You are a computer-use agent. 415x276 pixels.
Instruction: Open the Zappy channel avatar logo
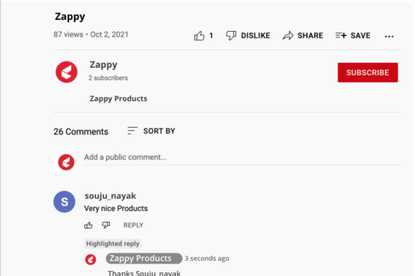66,72
